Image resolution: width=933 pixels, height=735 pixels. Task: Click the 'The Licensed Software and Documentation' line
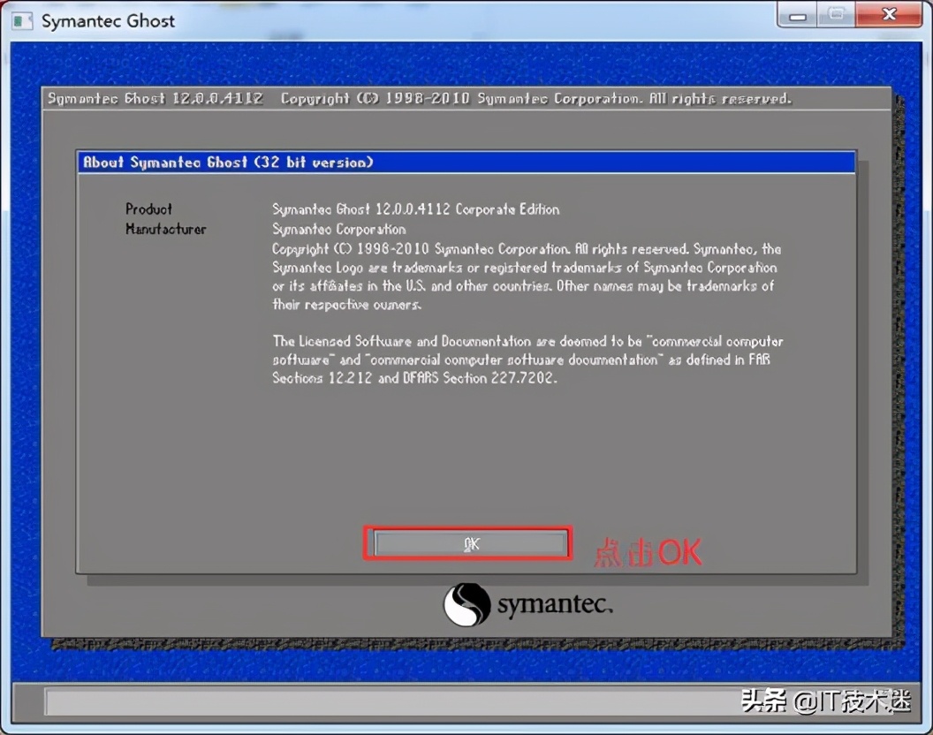pyautogui.click(x=527, y=342)
